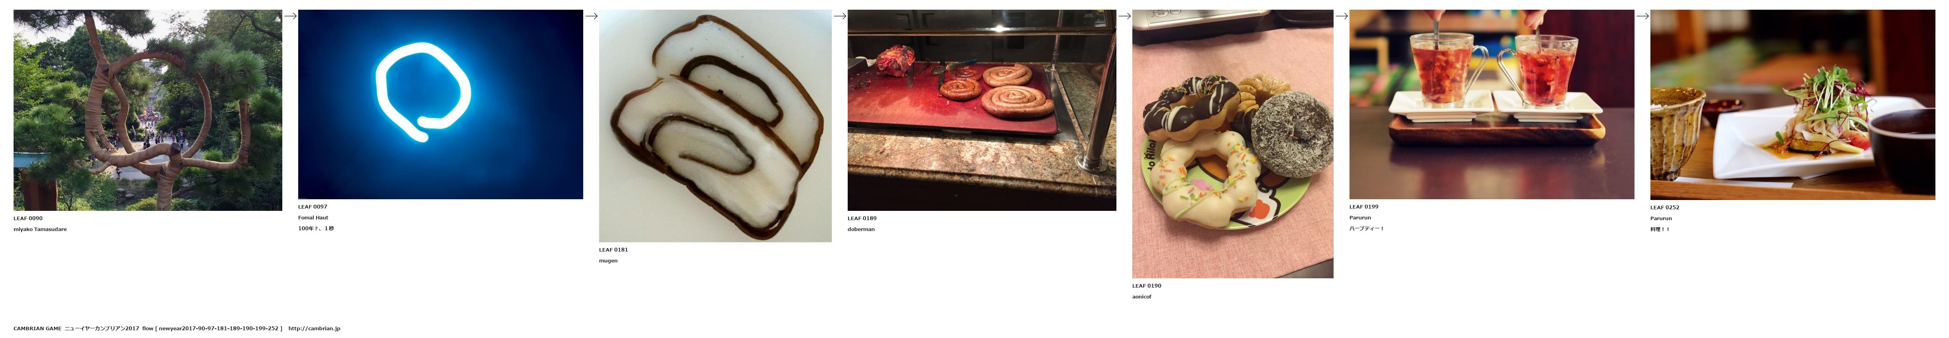This screenshot has width=1949, height=338.
Task: Click the arrow after the donuts image
Action: point(1341,16)
